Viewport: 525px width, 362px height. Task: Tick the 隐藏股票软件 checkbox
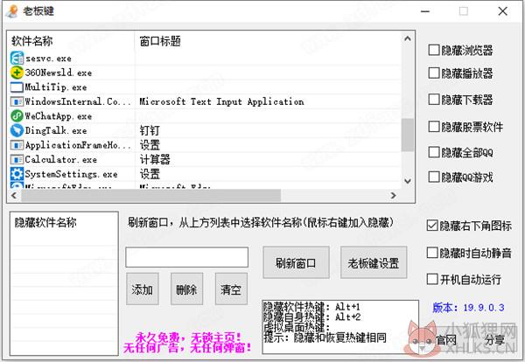click(434, 127)
